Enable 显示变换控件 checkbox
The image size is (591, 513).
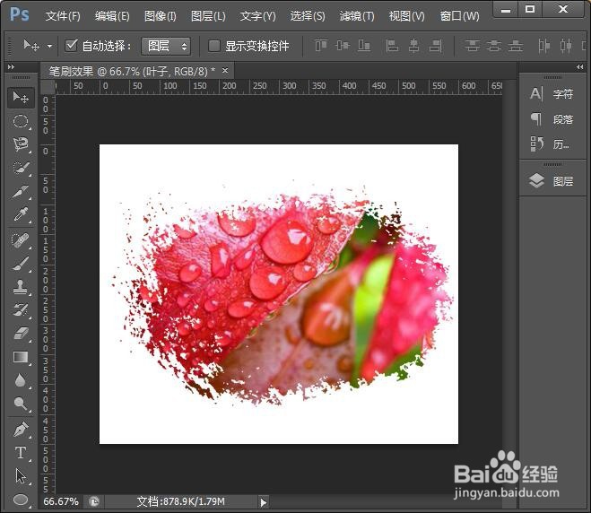coord(214,46)
